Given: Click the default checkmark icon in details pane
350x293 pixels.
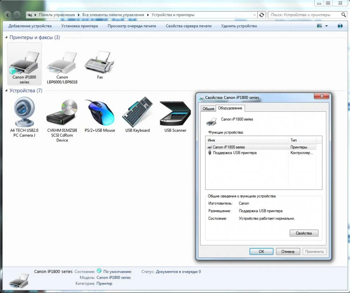Looking at the screenshot, I should click(99, 271).
